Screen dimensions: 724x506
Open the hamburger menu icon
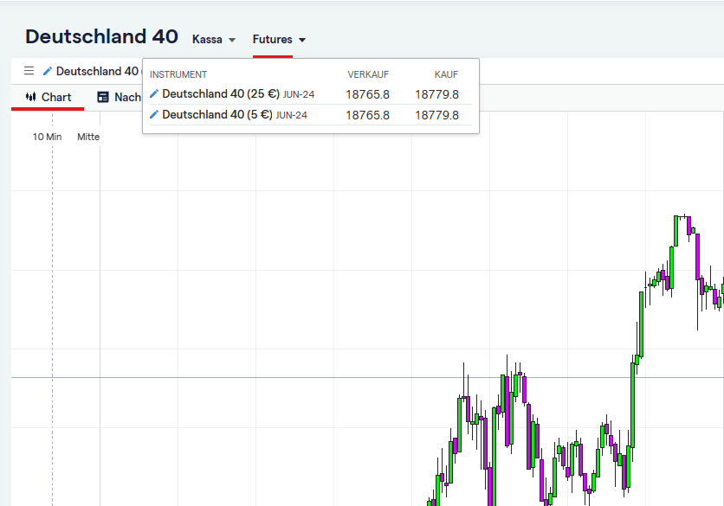[29, 71]
